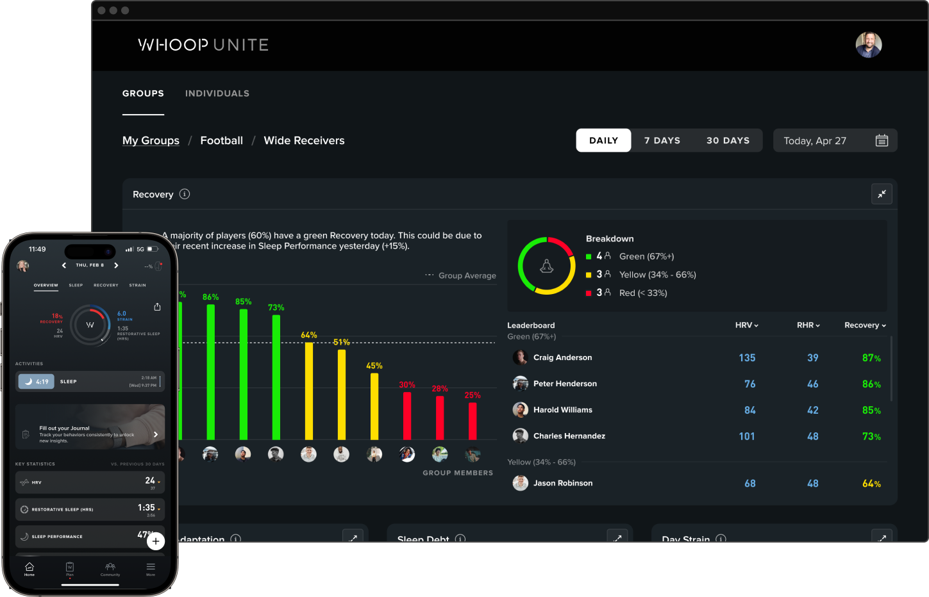Sort leaderboard by the HRV column
Image resolution: width=929 pixels, height=597 pixels.
coord(747,325)
